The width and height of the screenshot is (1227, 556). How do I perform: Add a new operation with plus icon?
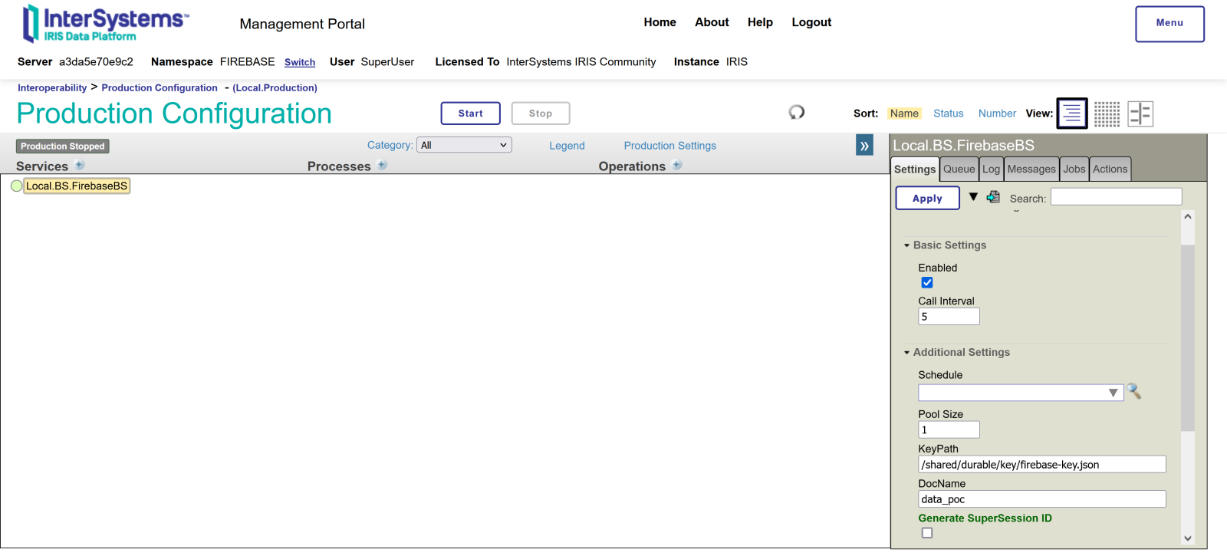pos(677,166)
